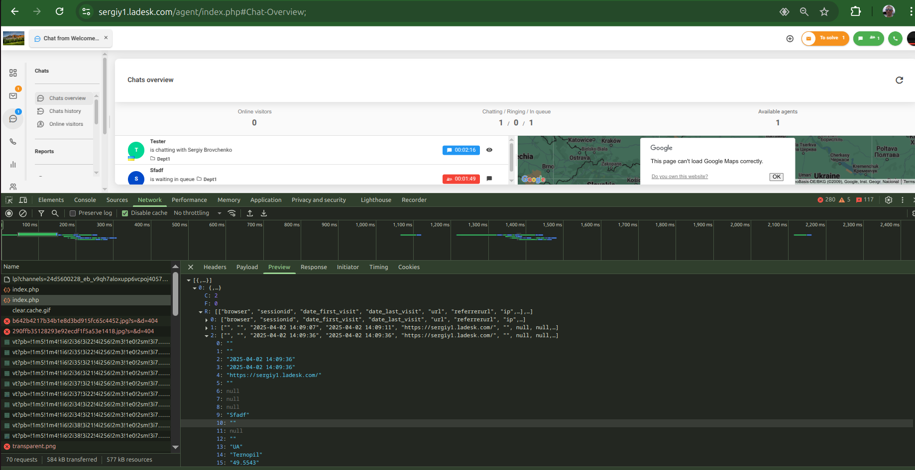Click the refresh icon in Chats overview
This screenshot has width=915, height=470.
899,80
